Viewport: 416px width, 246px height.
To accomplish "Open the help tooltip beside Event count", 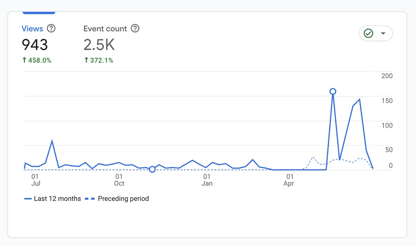I will [x=136, y=29].
